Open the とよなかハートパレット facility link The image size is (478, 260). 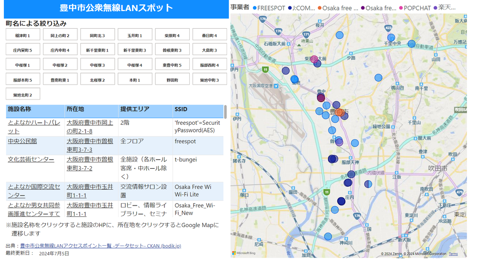tap(34, 127)
